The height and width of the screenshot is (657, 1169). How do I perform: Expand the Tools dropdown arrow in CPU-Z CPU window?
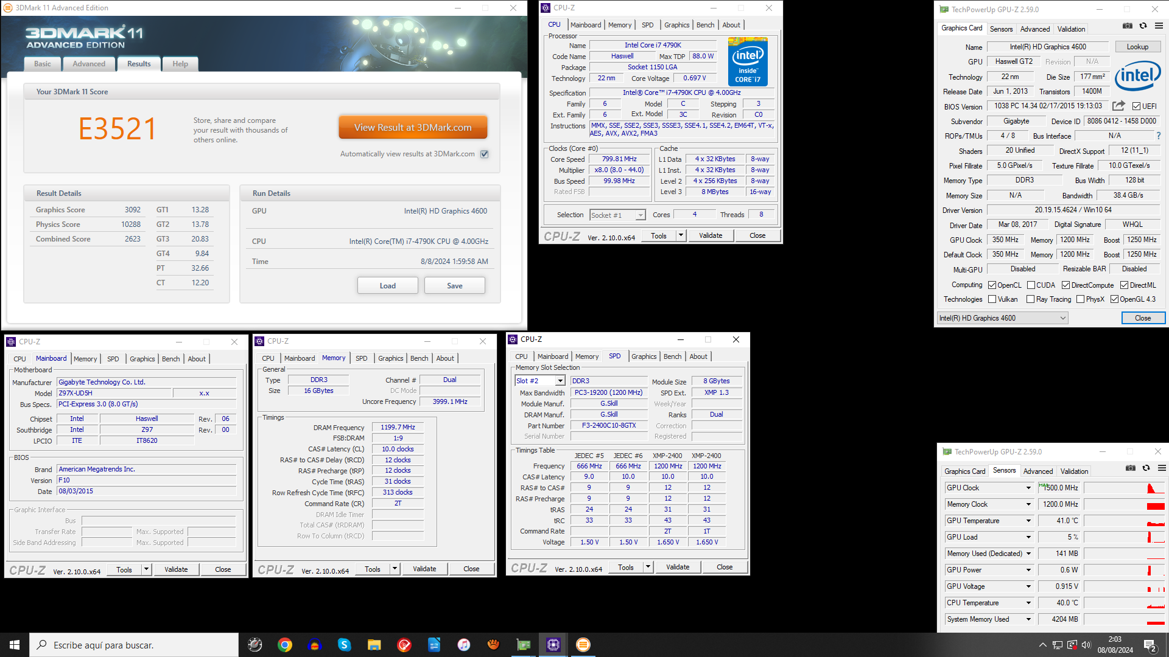(x=681, y=235)
